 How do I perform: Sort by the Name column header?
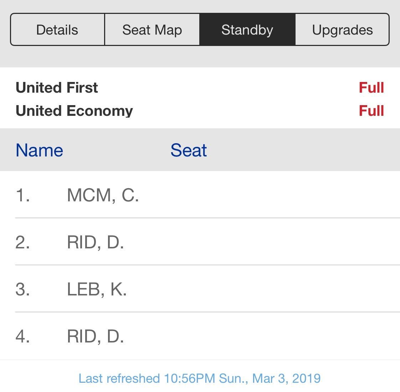click(x=39, y=150)
